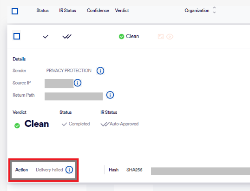Image resolution: width=250 pixels, height=191 pixels.
Task: Click the image icon beside eye icon
Action: pos(161,37)
